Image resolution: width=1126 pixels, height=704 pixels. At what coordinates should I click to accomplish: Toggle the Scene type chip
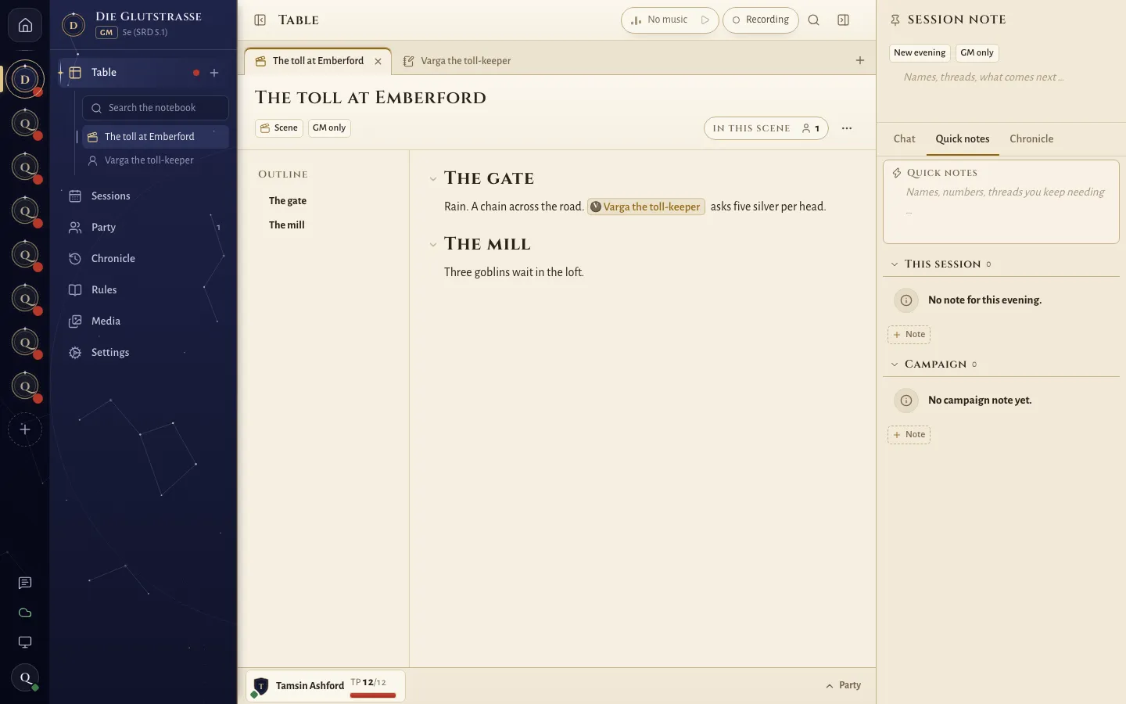click(x=279, y=128)
